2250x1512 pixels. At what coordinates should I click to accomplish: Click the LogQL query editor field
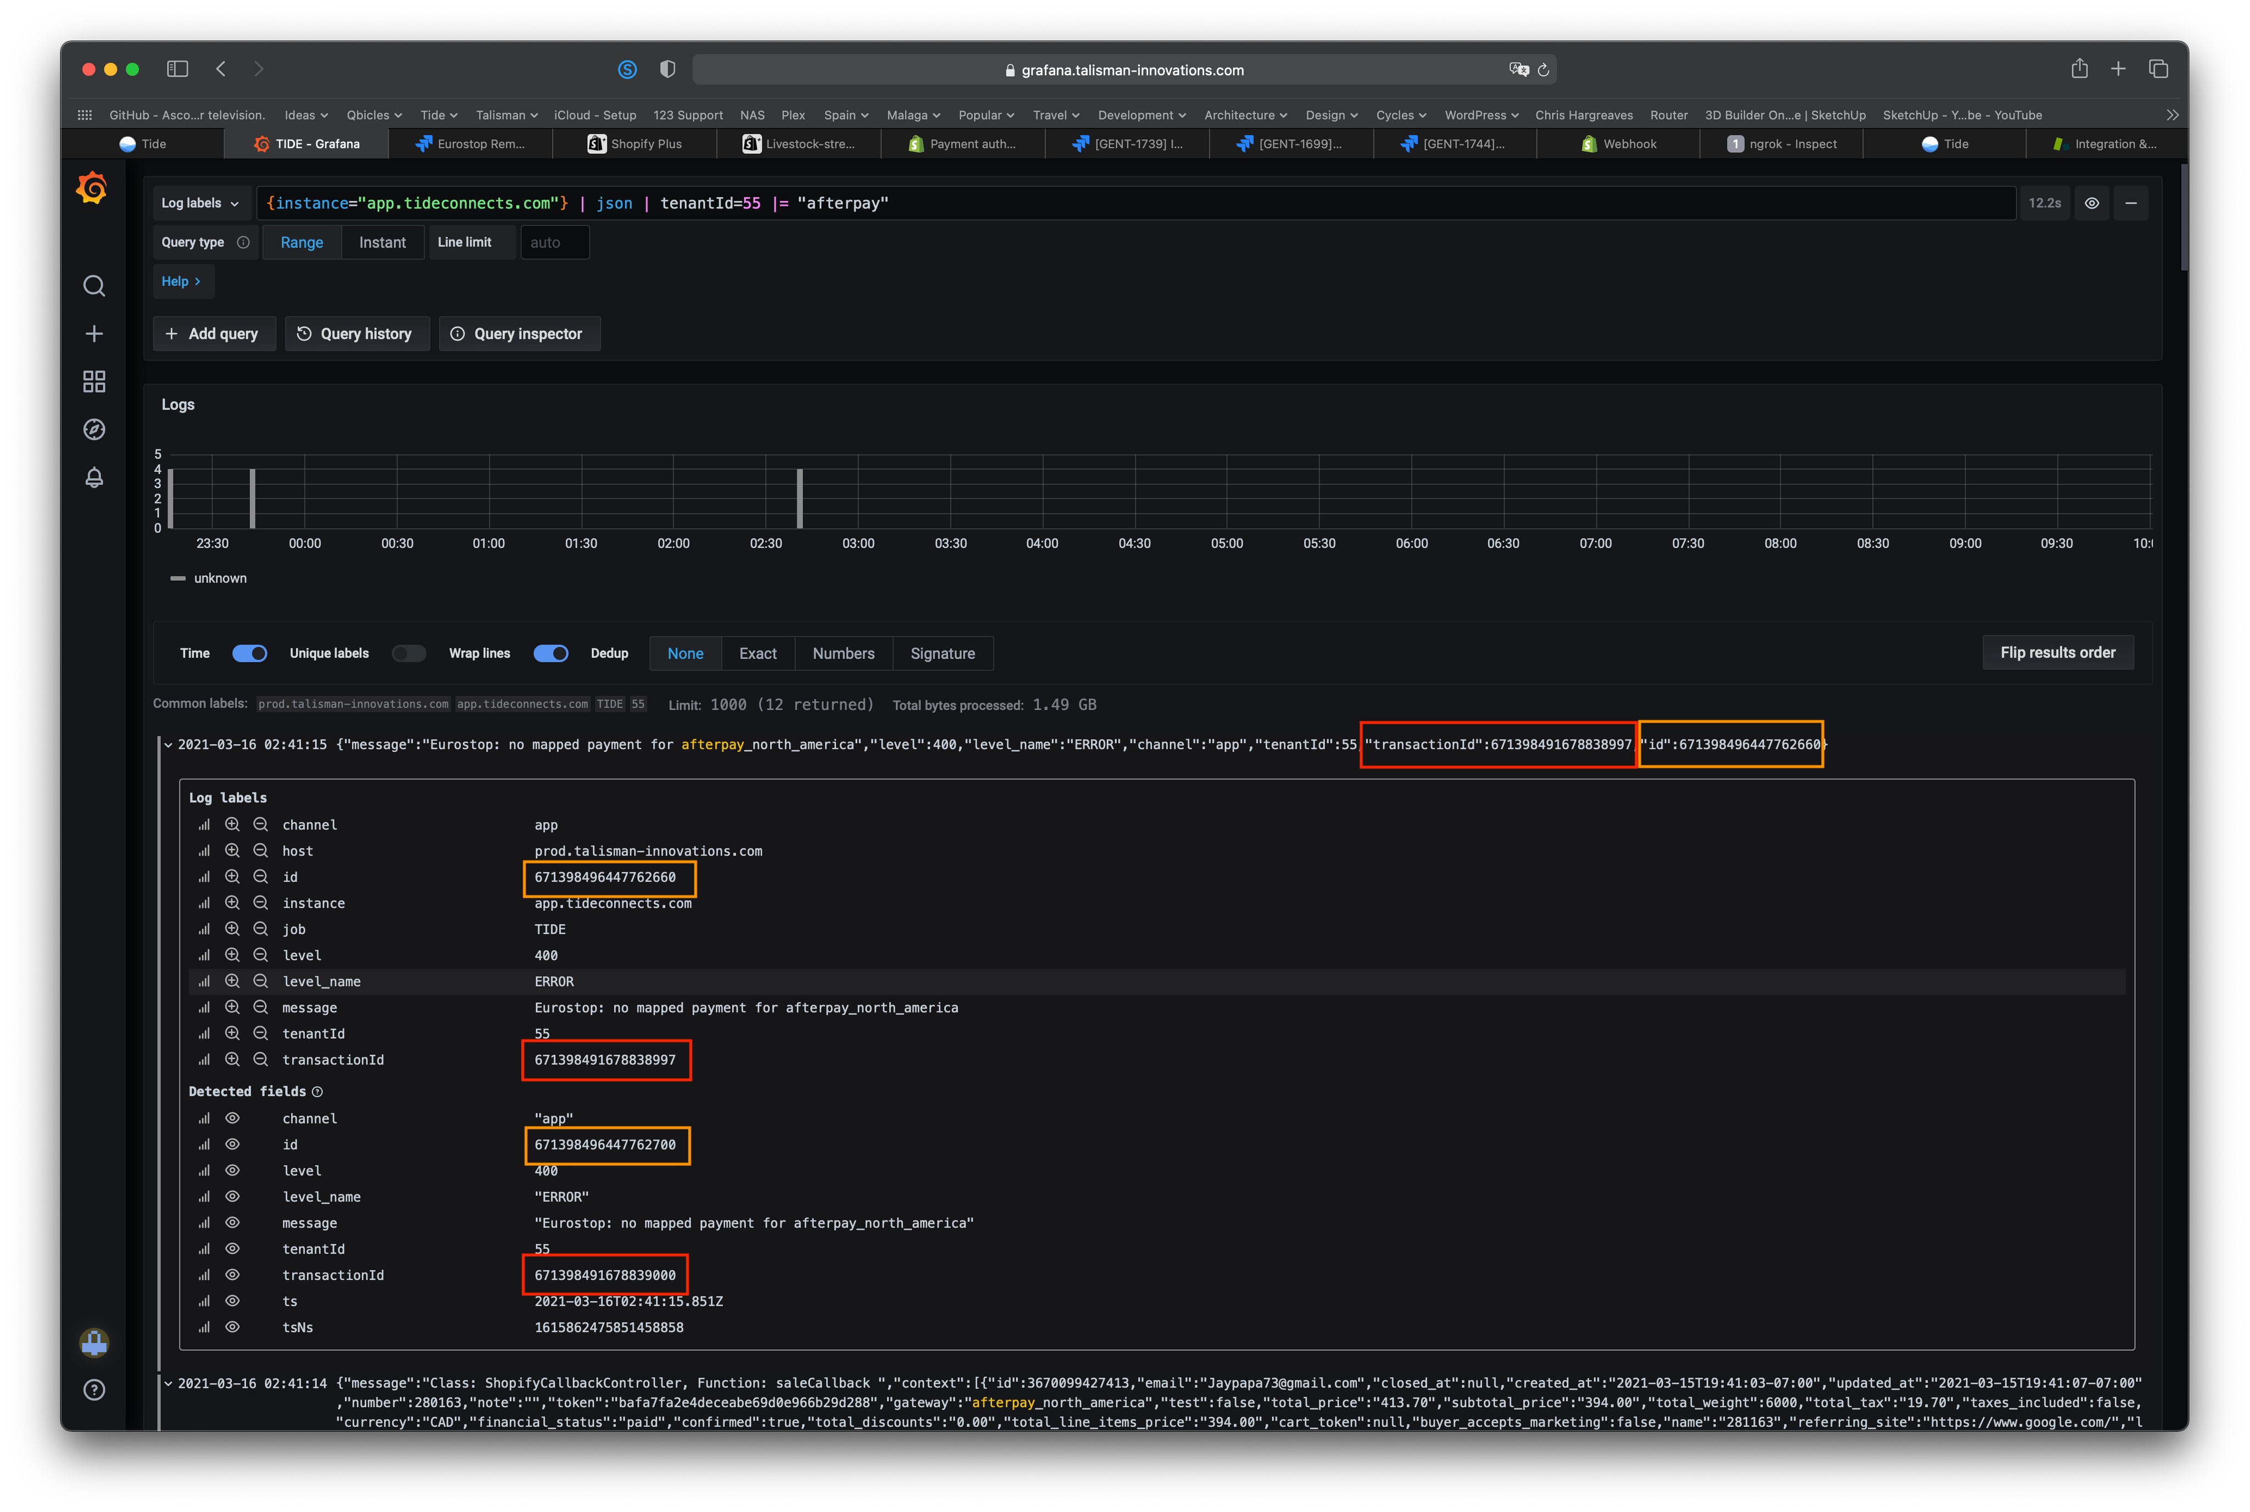coord(1137,203)
